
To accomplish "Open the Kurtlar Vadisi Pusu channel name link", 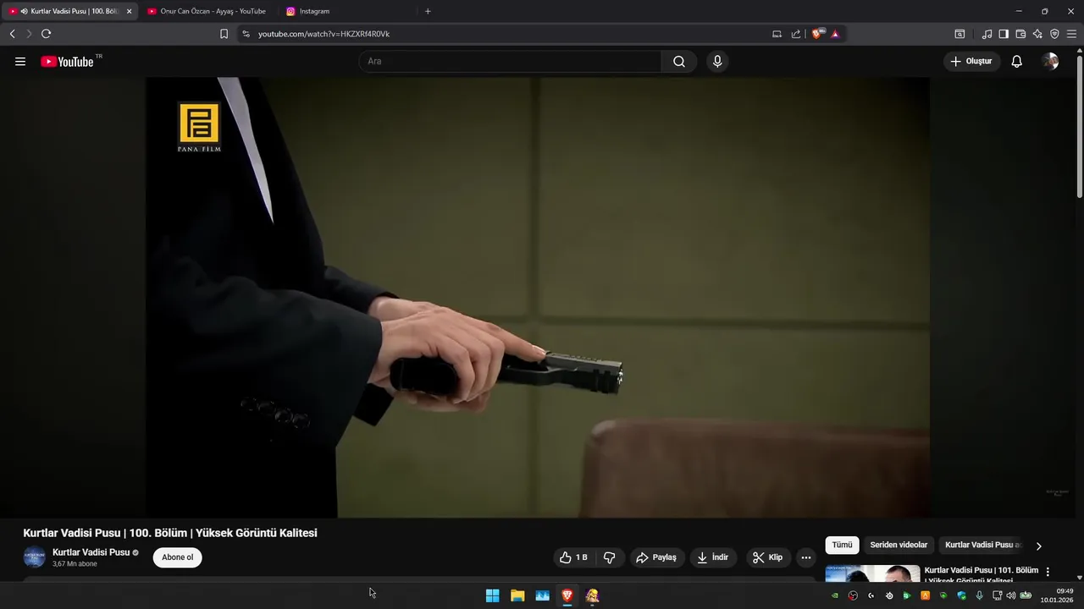I will 91,552.
